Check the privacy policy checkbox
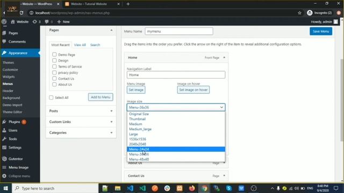This screenshot has width=344, height=193. pyautogui.click(x=54, y=72)
